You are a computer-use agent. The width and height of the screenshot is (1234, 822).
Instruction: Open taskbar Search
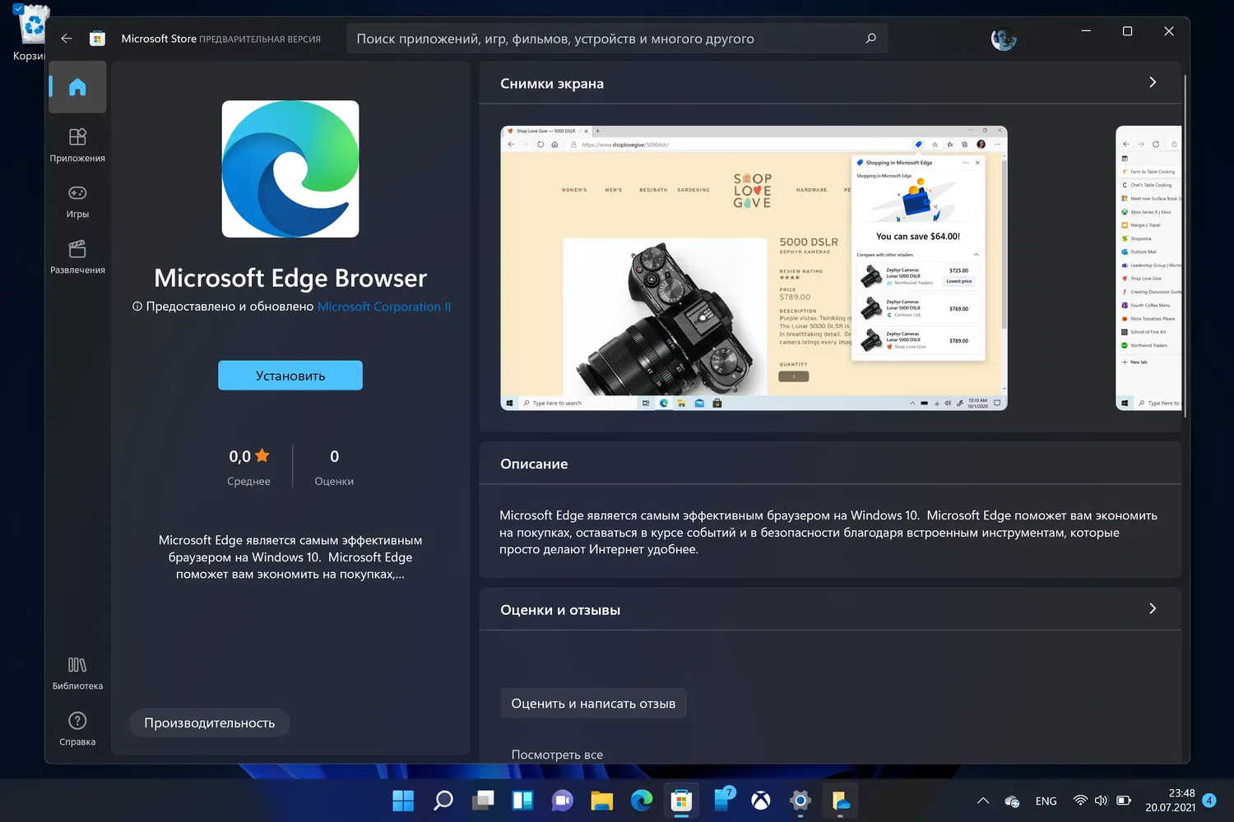443,800
